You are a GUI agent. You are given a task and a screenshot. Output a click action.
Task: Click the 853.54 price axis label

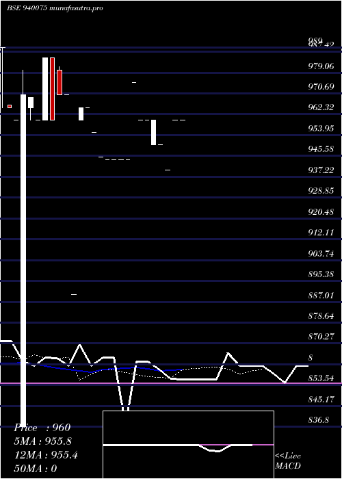tap(321, 378)
